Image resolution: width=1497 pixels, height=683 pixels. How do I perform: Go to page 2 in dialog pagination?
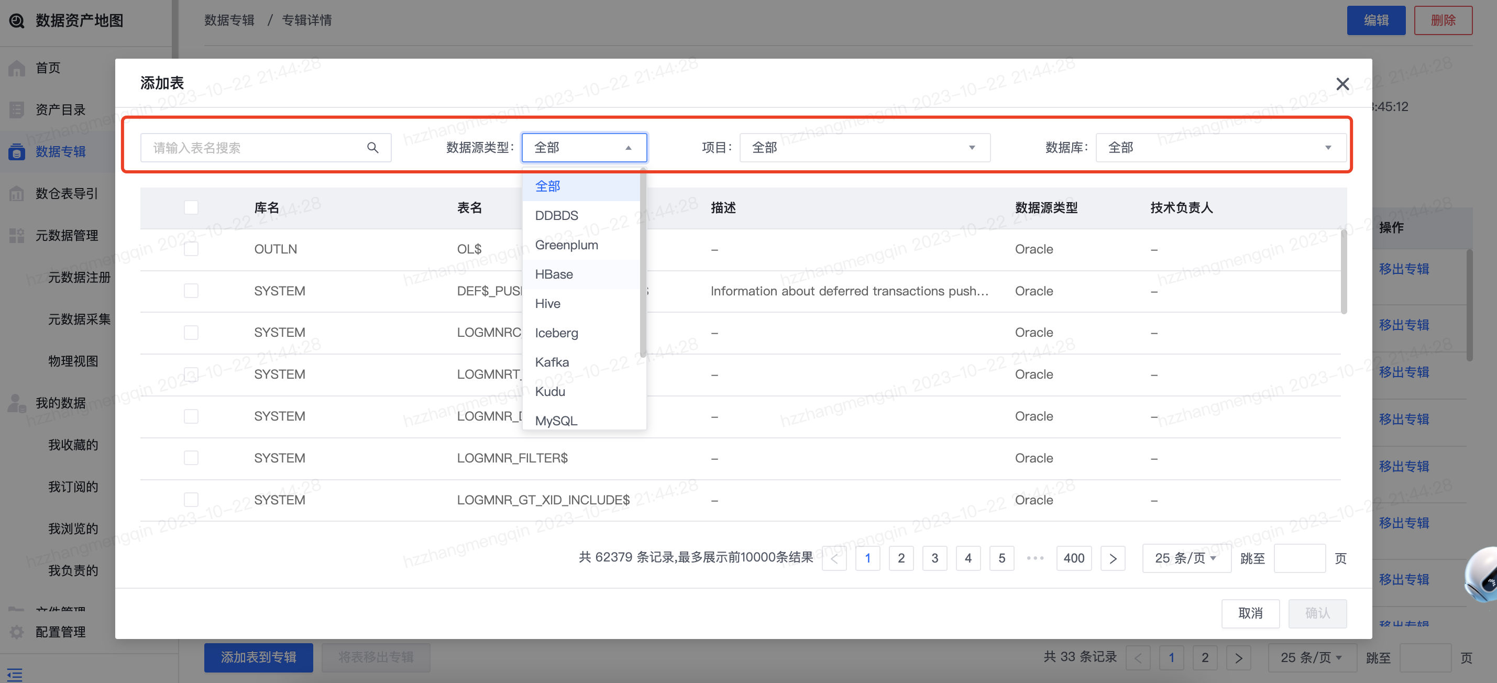(901, 559)
